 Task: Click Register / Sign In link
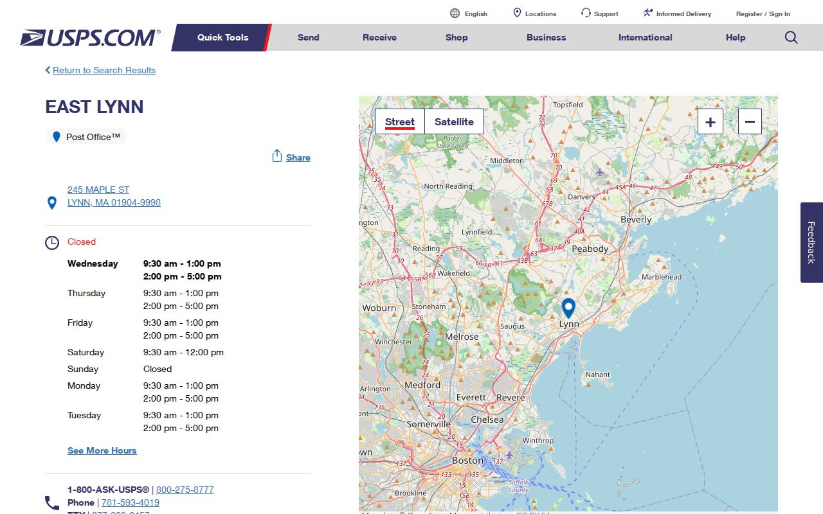(x=763, y=13)
